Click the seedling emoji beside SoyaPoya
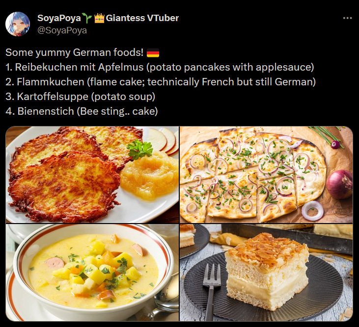Image resolution: width=359 pixels, height=327 pixels. pyautogui.click(x=87, y=18)
